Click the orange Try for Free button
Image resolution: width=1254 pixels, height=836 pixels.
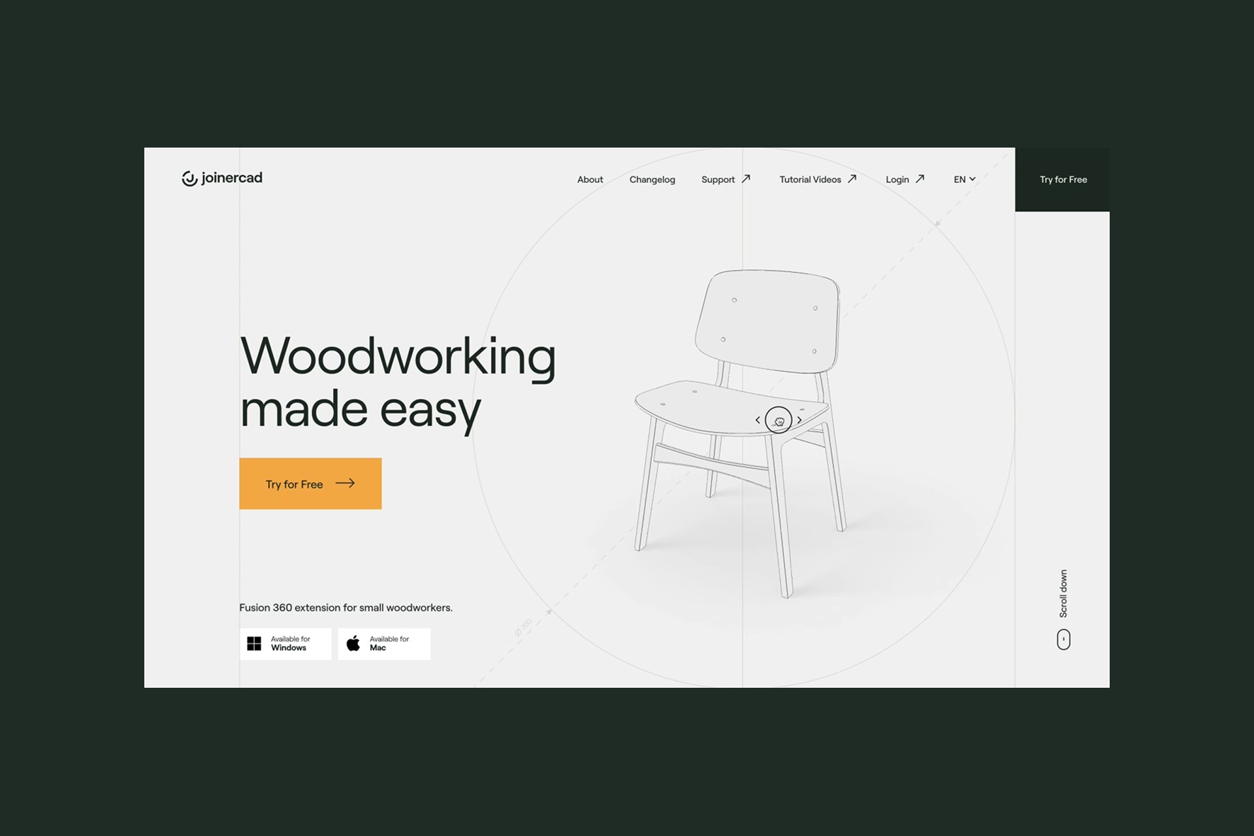(310, 483)
